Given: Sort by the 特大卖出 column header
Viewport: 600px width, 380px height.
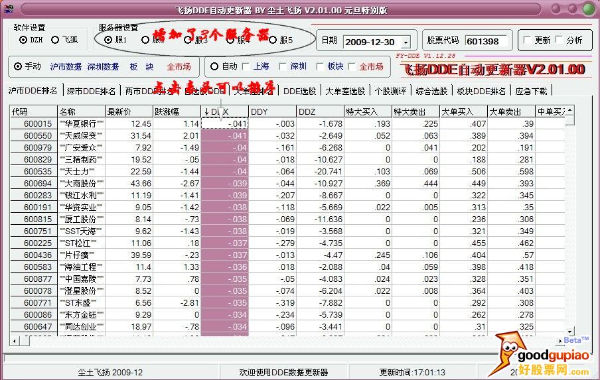Looking at the screenshot, I should pyautogui.click(x=416, y=111).
